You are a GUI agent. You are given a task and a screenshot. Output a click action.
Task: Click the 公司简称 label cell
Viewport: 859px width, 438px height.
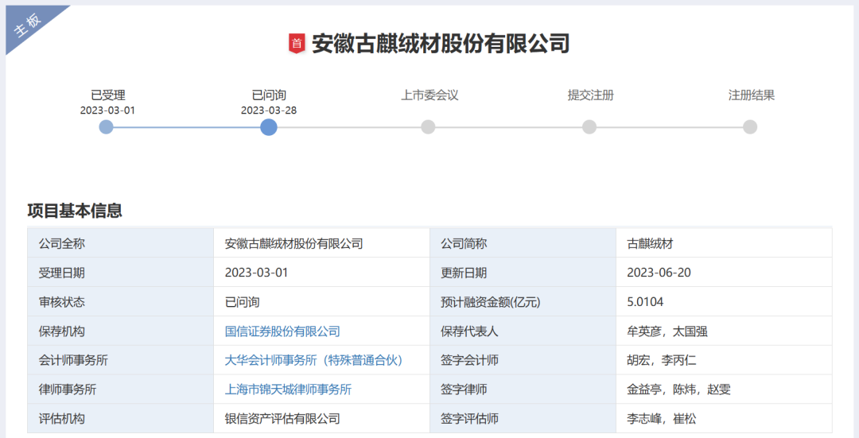(x=523, y=243)
